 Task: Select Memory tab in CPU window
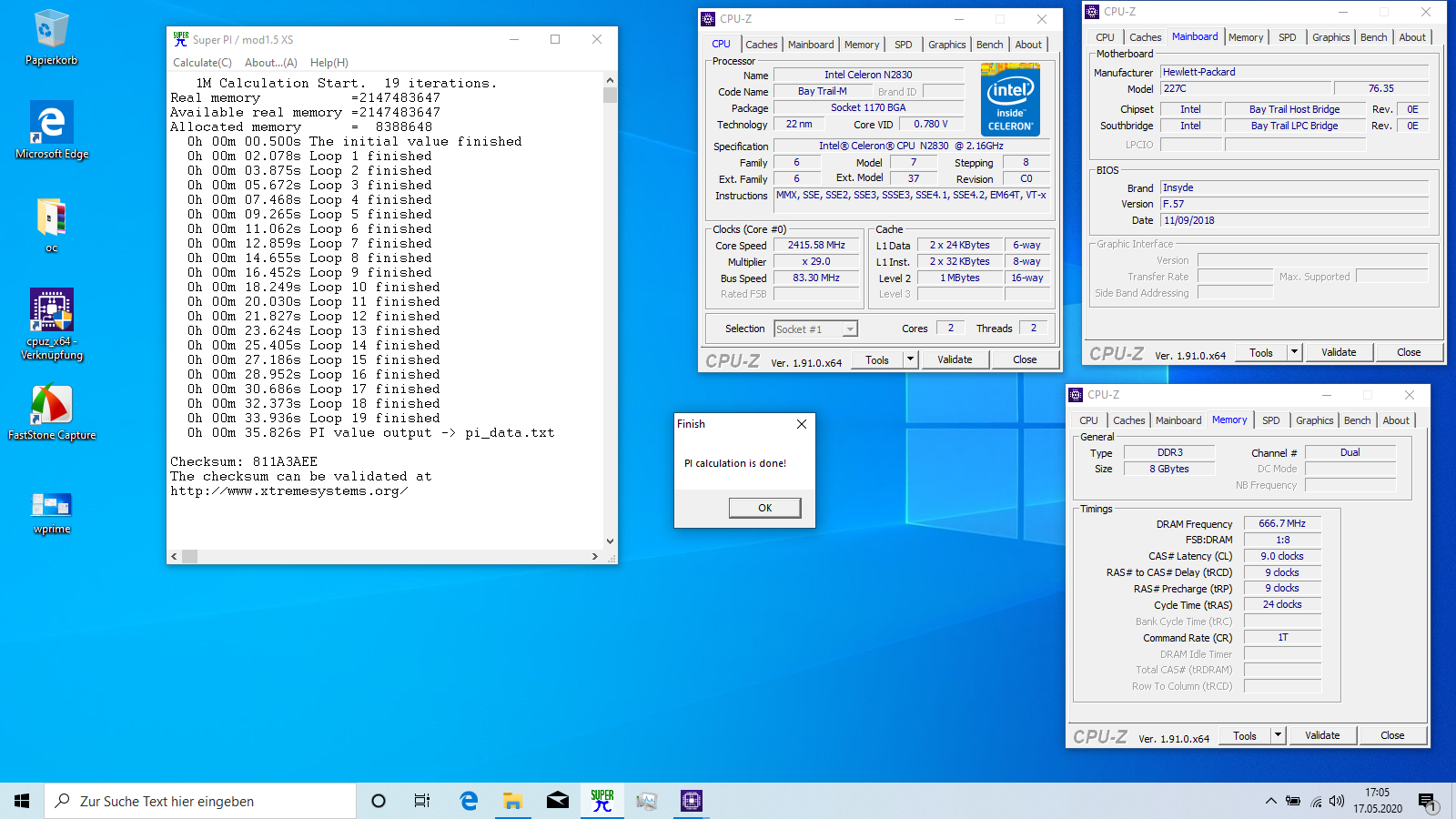click(x=862, y=45)
